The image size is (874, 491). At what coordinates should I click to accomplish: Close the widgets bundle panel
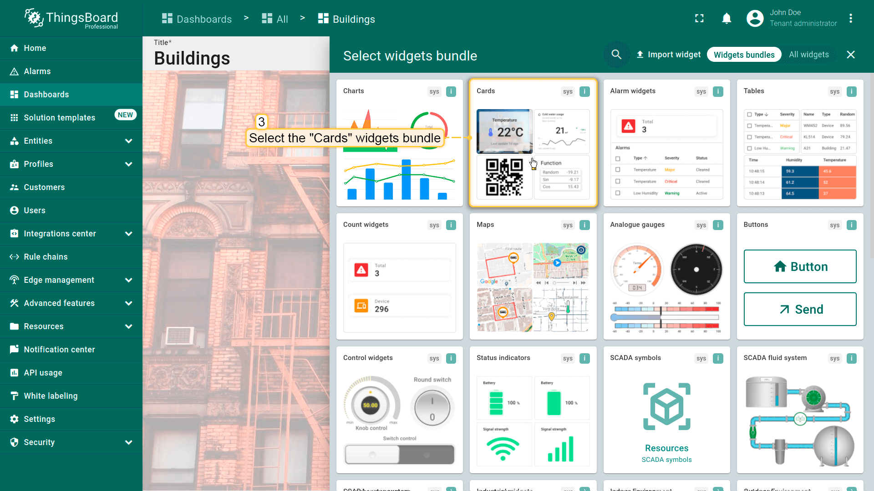point(850,55)
